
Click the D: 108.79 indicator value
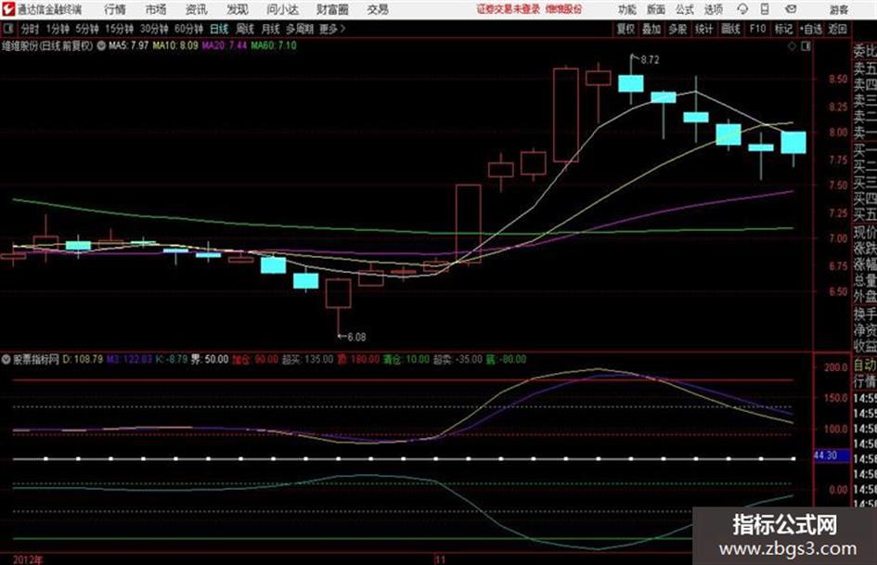(83, 359)
